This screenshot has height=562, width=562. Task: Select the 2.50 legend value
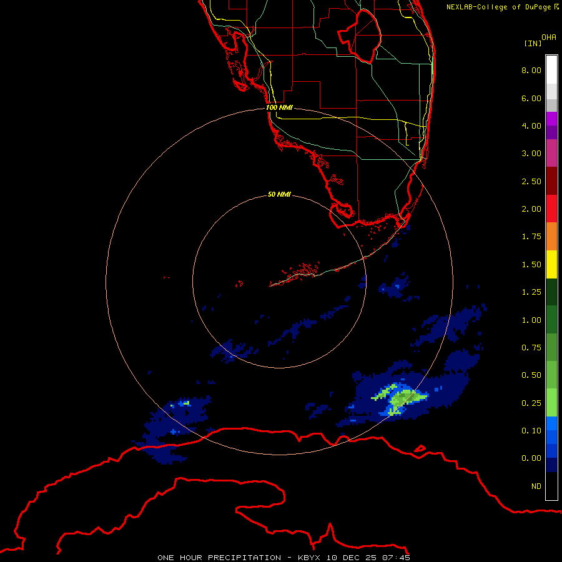531,181
